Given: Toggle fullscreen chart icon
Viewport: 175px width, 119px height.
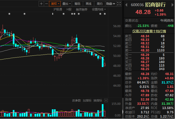Looking at the screenshot, I should pyautogui.click(x=119, y=4).
